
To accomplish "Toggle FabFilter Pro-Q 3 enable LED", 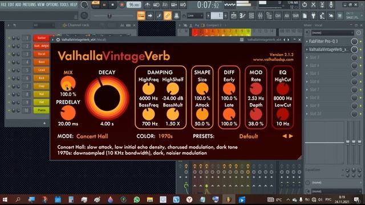I will pyautogui.click(x=361, y=42).
